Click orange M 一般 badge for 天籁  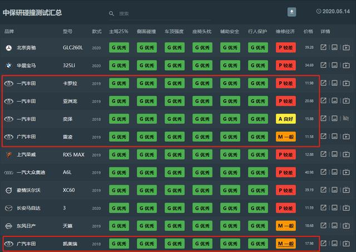coord(285,226)
